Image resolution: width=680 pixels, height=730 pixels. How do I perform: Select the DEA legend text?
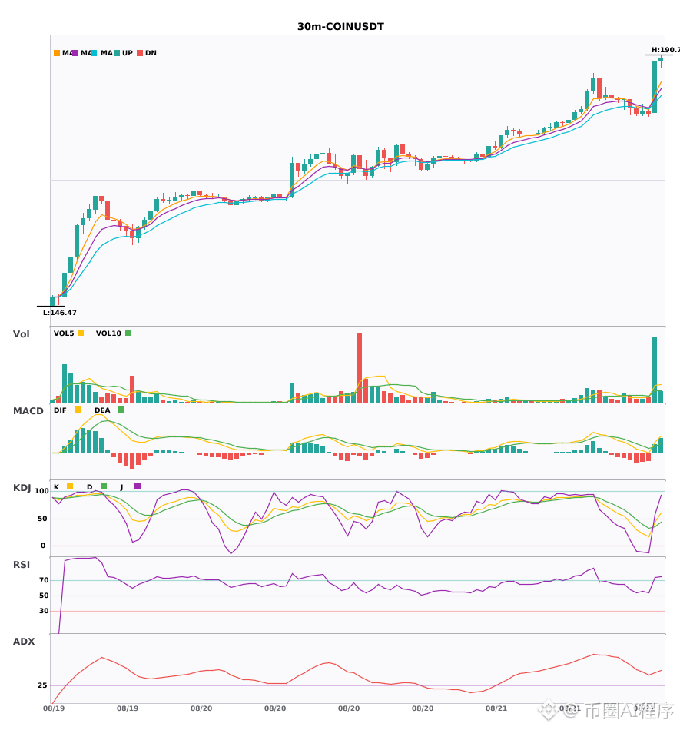(x=102, y=410)
